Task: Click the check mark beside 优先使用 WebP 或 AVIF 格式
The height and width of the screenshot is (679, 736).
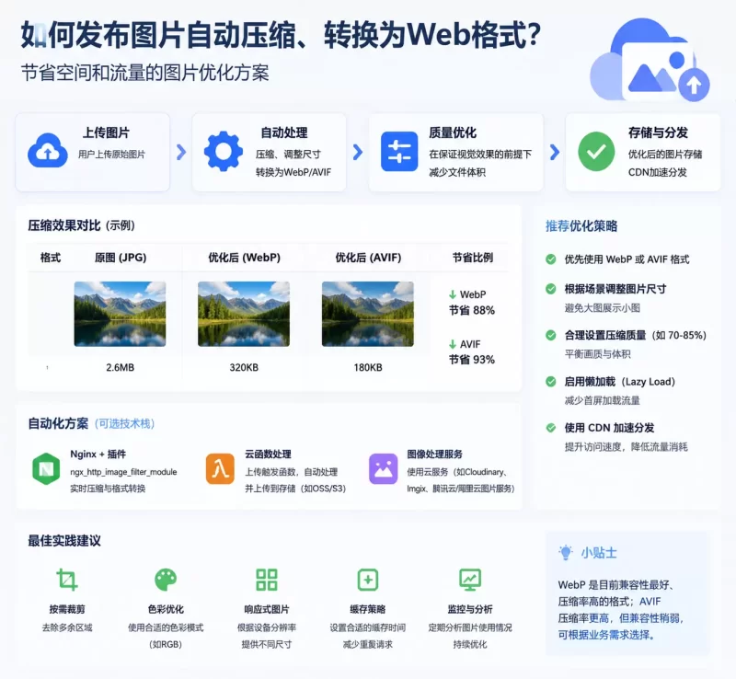Action: click(x=551, y=259)
